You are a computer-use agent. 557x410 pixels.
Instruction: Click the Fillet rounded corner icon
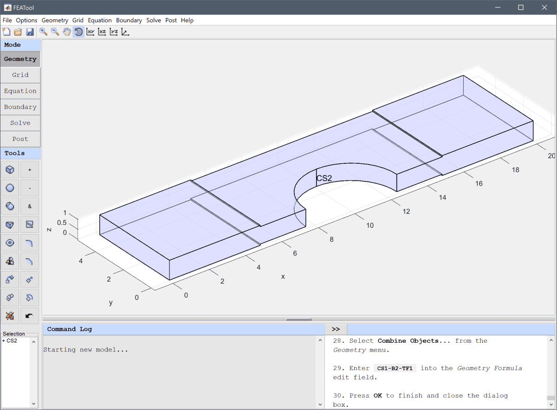click(x=30, y=243)
